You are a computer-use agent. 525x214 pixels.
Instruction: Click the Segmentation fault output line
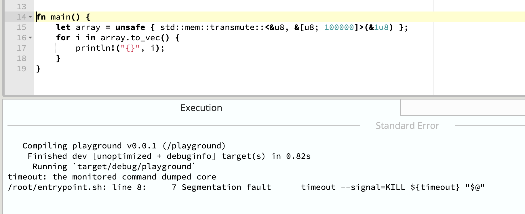point(246,187)
